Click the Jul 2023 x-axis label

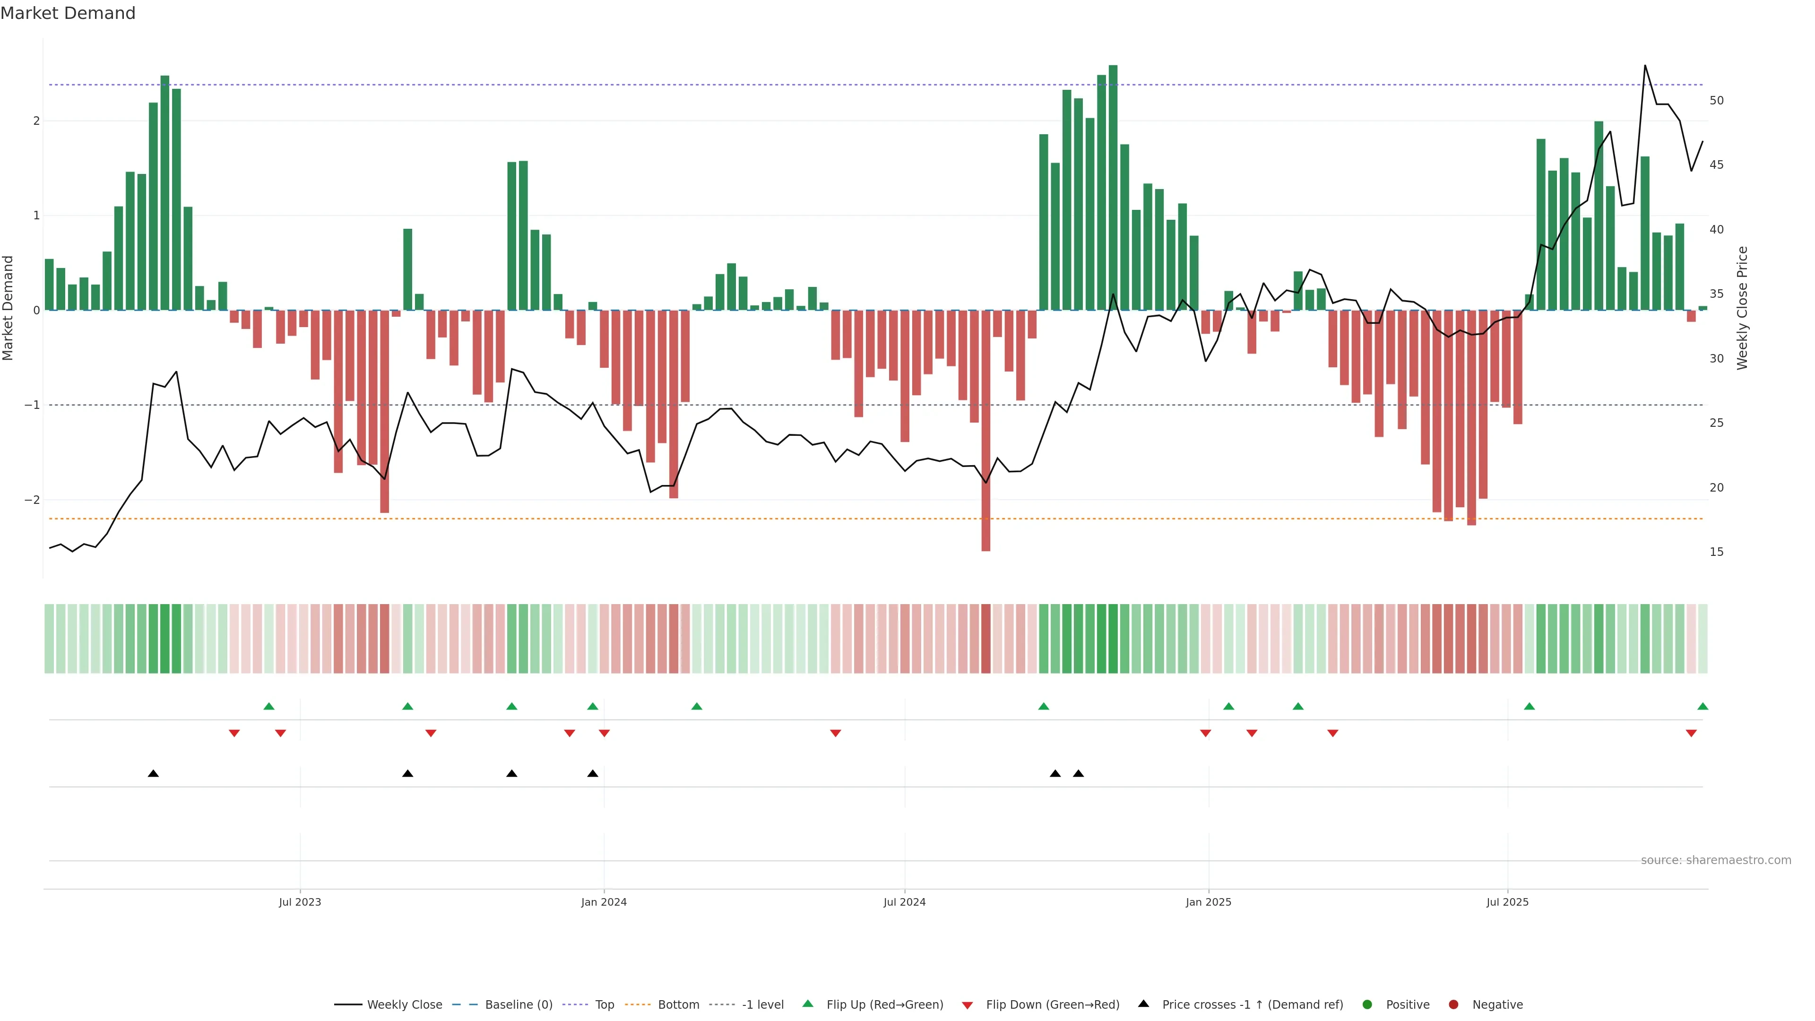point(300,902)
